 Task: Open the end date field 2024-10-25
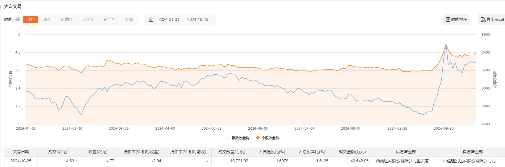[x=198, y=20]
